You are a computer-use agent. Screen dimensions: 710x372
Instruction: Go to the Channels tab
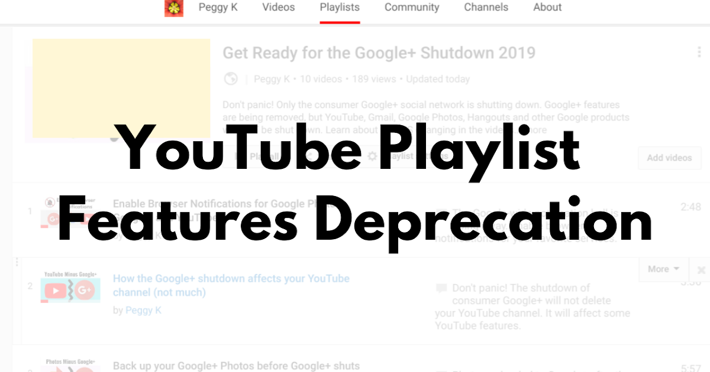point(486,8)
